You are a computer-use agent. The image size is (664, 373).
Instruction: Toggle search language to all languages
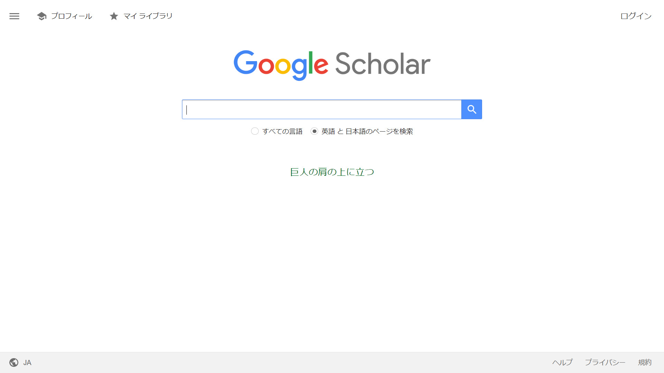255,131
